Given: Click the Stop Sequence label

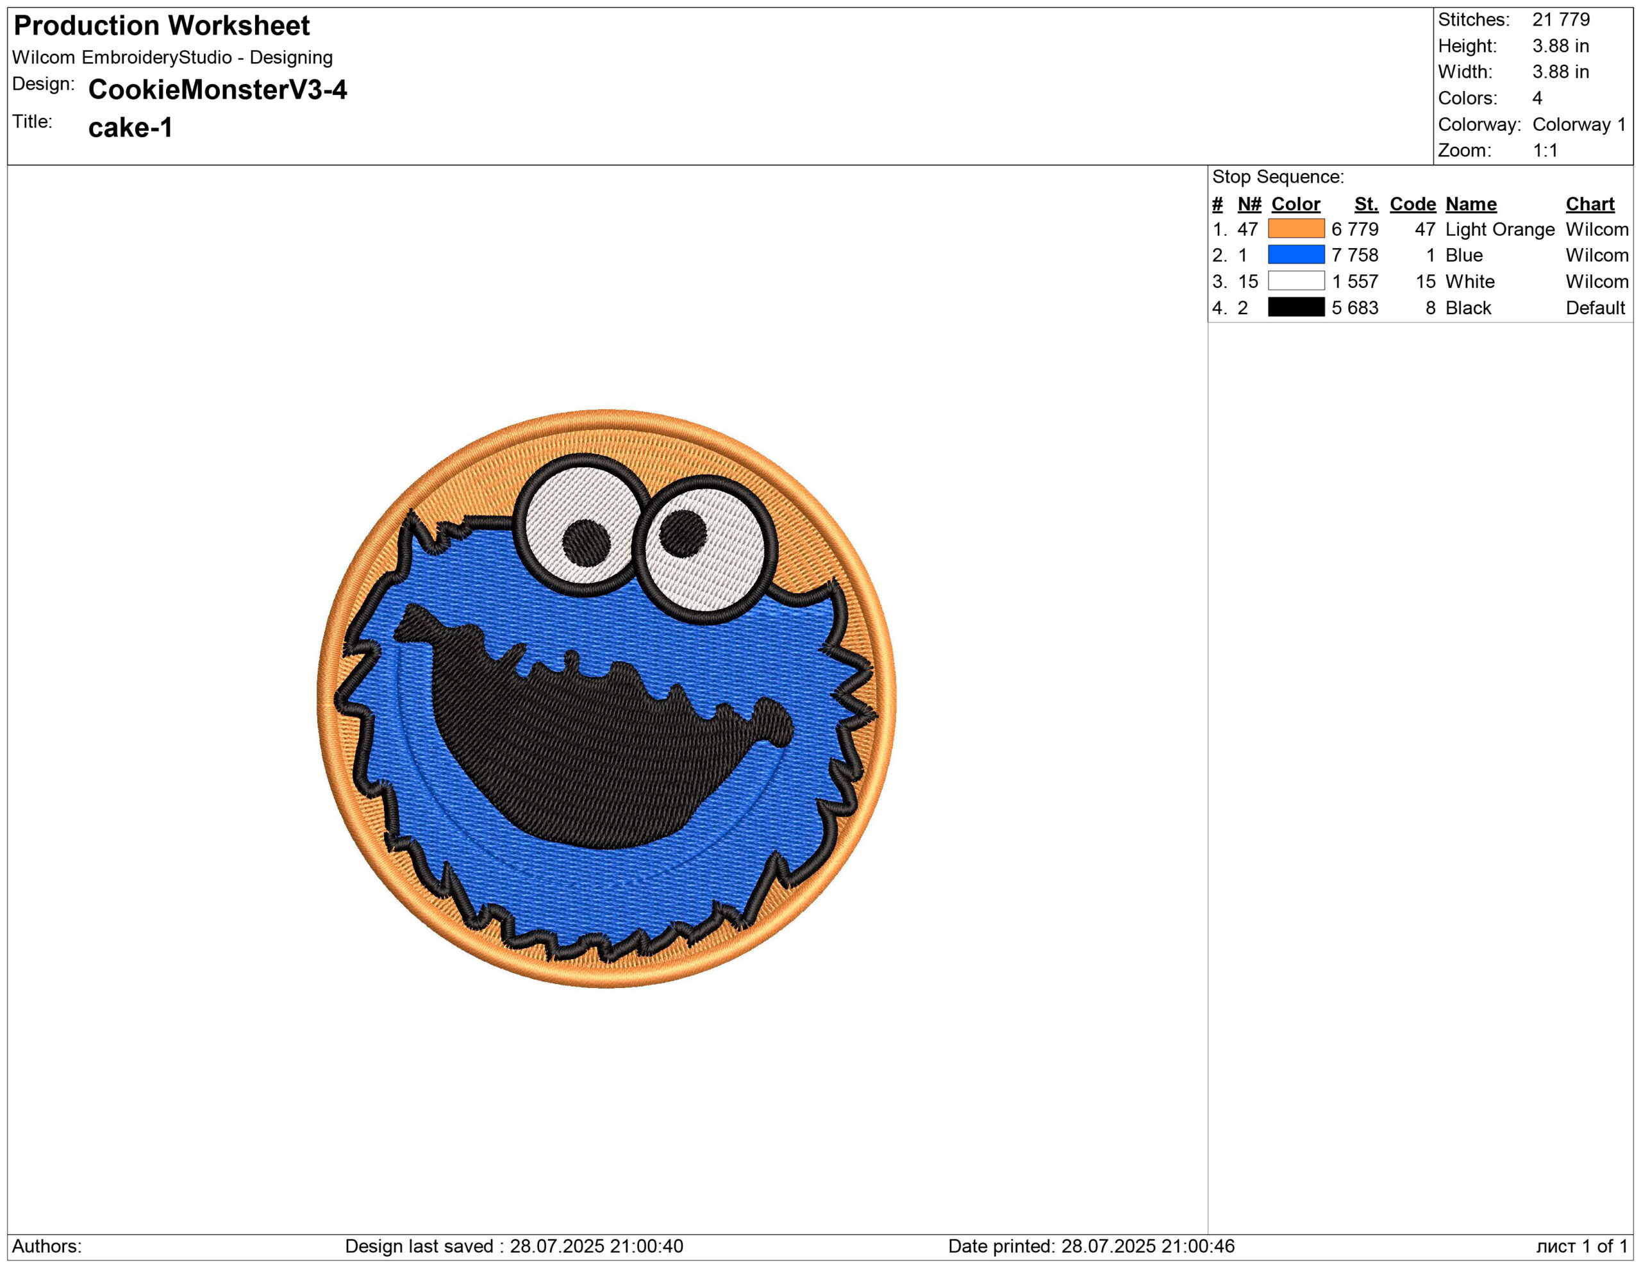Looking at the screenshot, I should (x=1278, y=176).
